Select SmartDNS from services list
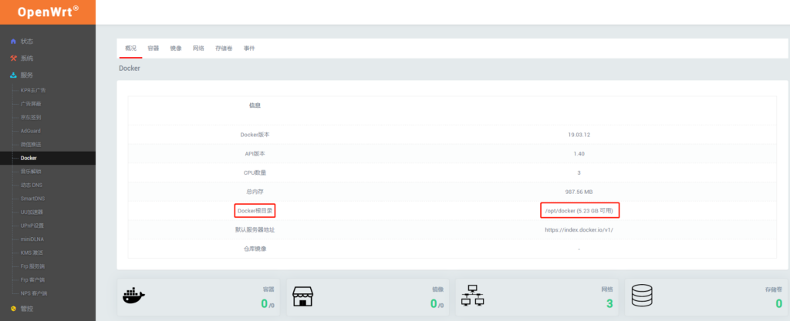Image resolution: width=790 pixels, height=321 pixels. pyautogui.click(x=33, y=199)
